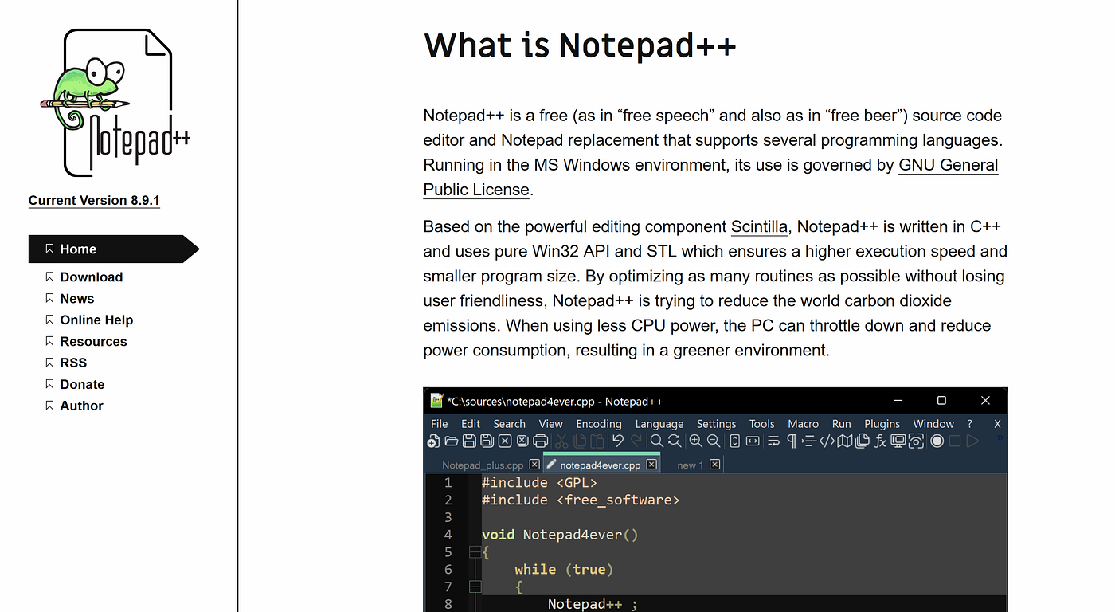Start macro recording with the record icon
This screenshot has width=1115, height=612.
point(937,441)
